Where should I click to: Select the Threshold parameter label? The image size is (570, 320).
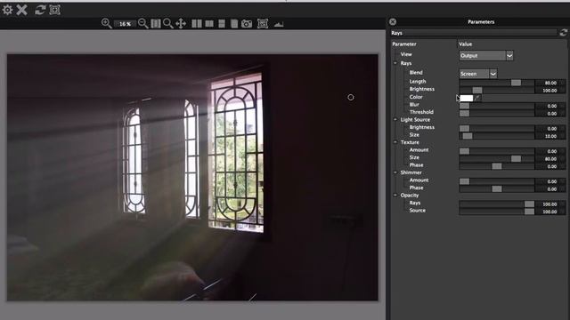[421, 112]
